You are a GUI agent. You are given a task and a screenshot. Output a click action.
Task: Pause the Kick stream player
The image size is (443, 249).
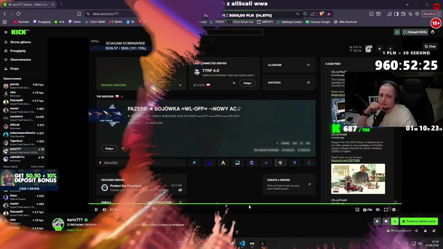(x=96, y=210)
